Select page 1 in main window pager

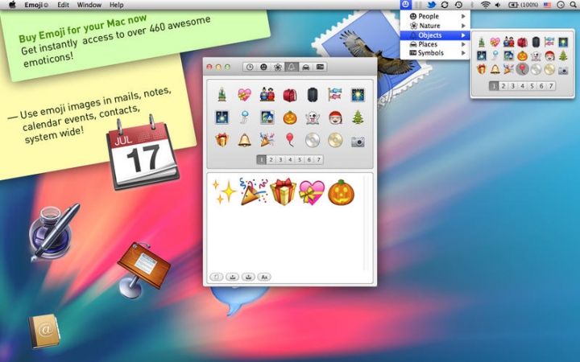pos(262,160)
